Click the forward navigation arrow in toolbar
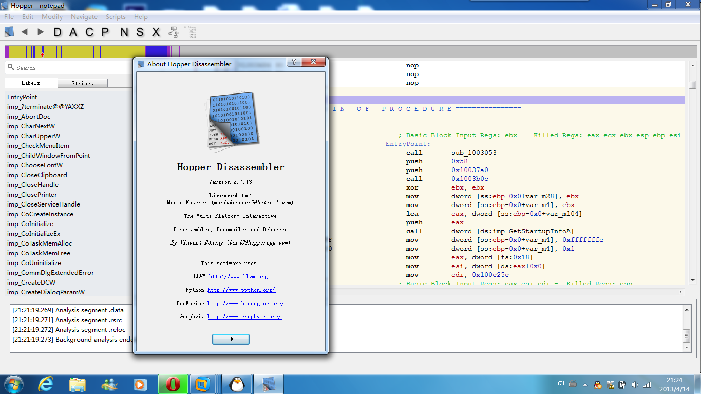 pyautogui.click(x=40, y=32)
